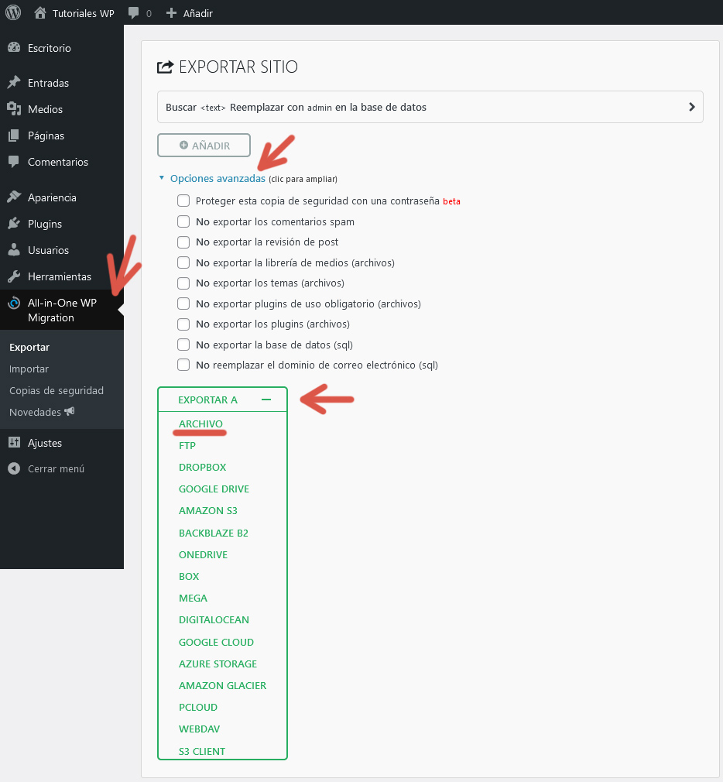Click the Cerrar menú collapse arrow icon
This screenshot has height=782, width=723.
(x=14, y=468)
